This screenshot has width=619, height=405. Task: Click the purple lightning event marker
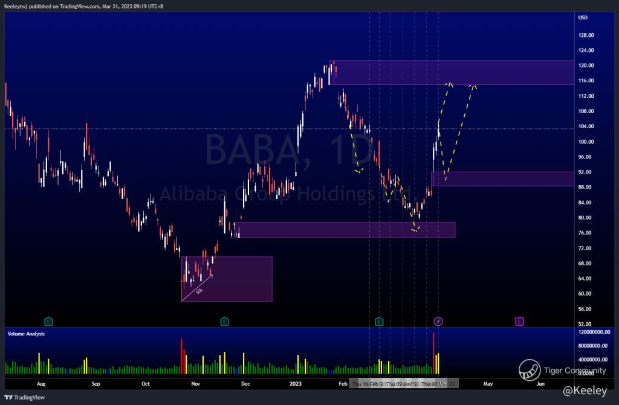tap(438, 322)
